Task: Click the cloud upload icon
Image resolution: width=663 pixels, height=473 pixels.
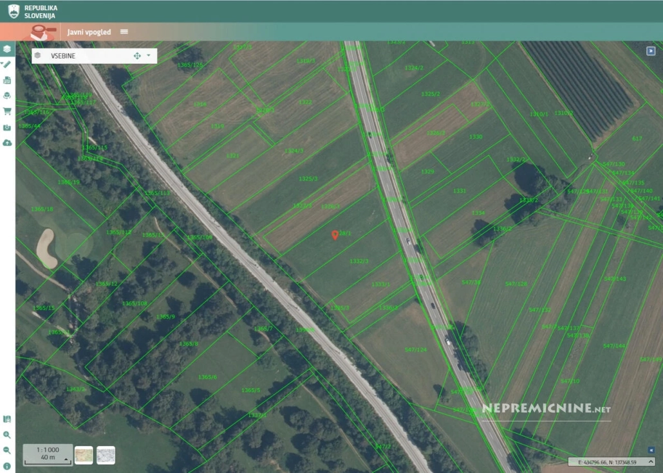Action: [x=7, y=143]
